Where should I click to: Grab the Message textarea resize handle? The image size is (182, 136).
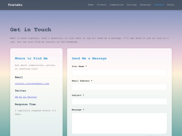click(x=166, y=133)
